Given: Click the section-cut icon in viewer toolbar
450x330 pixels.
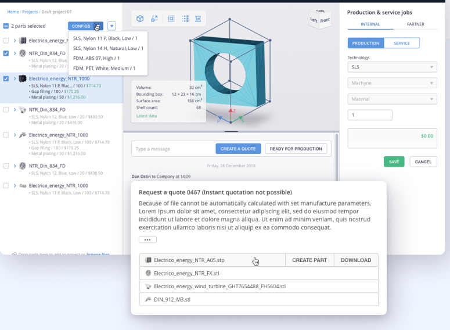Looking at the screenshot, I should coord(198,19).
